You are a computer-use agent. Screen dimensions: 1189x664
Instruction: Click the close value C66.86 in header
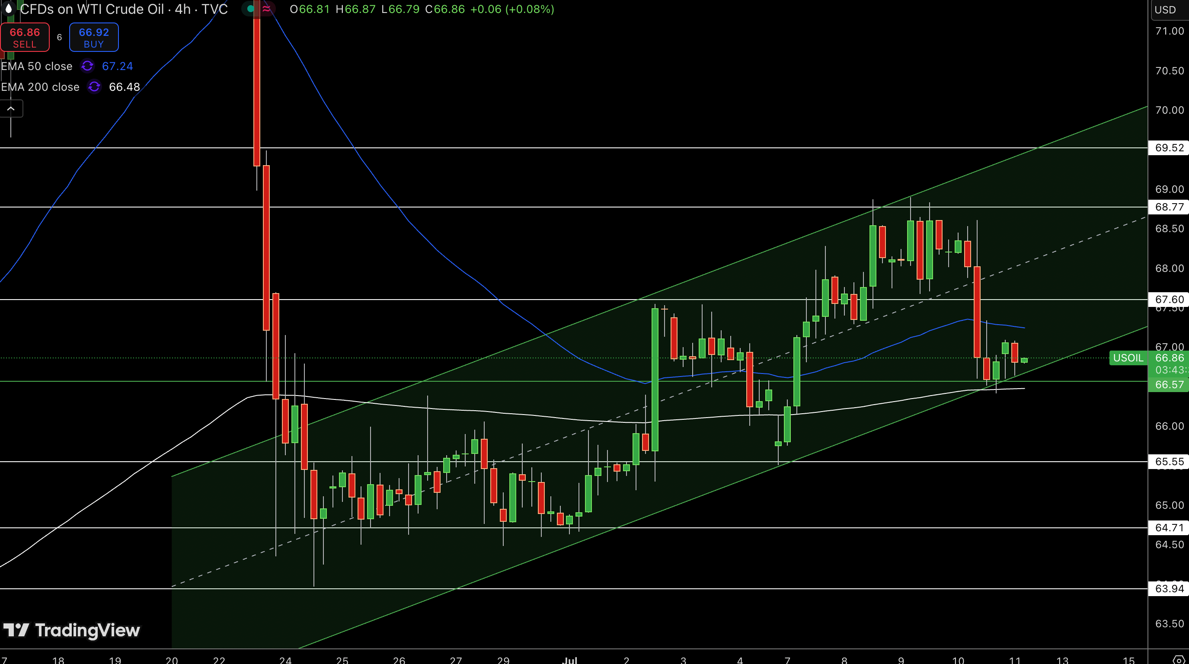(x=445, y=9)
